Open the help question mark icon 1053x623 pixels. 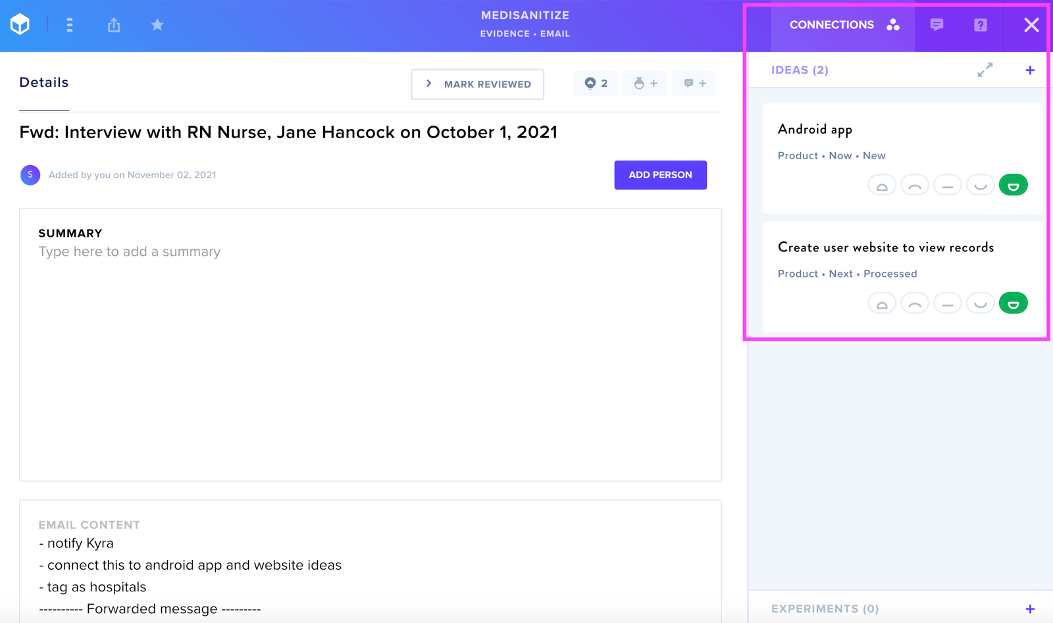tap(981, 25)
